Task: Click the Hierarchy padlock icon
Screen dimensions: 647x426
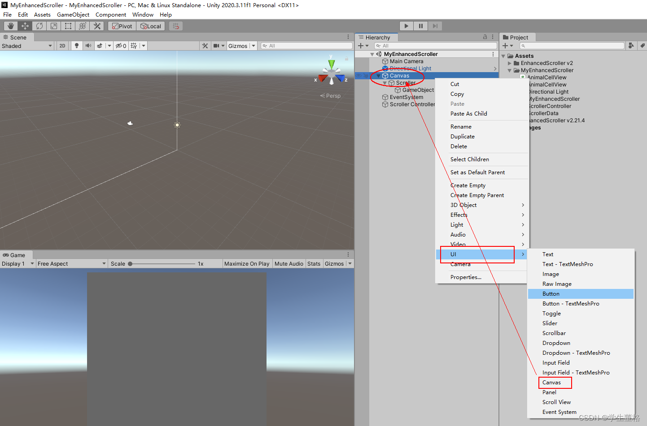Action: [485, 37]
